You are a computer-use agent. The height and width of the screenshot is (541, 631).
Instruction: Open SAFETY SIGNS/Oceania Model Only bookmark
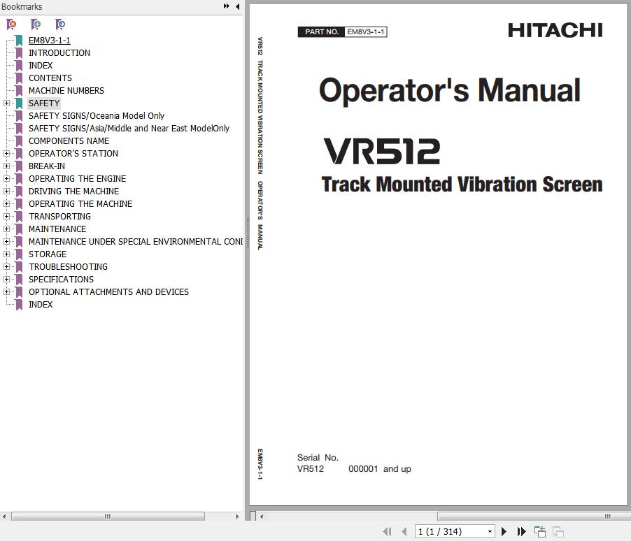pyautogui.click(x=96, y=115)
